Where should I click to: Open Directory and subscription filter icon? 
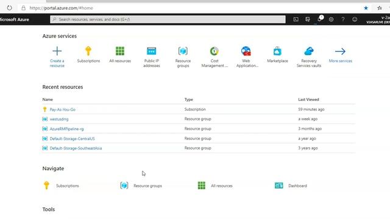[x=308, y=19]
